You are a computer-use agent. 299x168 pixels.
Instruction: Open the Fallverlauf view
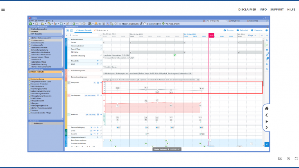coord(242,30)
